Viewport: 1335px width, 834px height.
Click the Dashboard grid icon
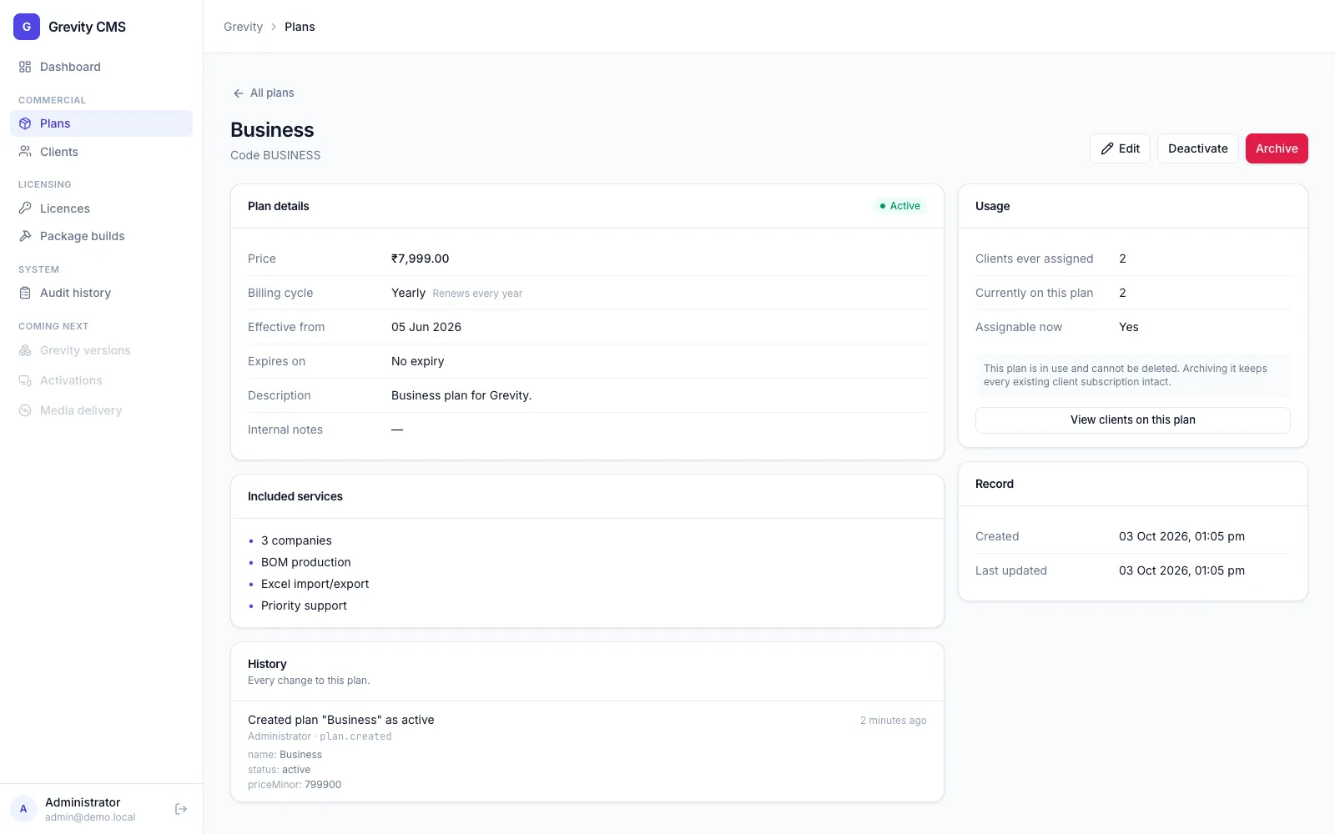click(25, 67)
